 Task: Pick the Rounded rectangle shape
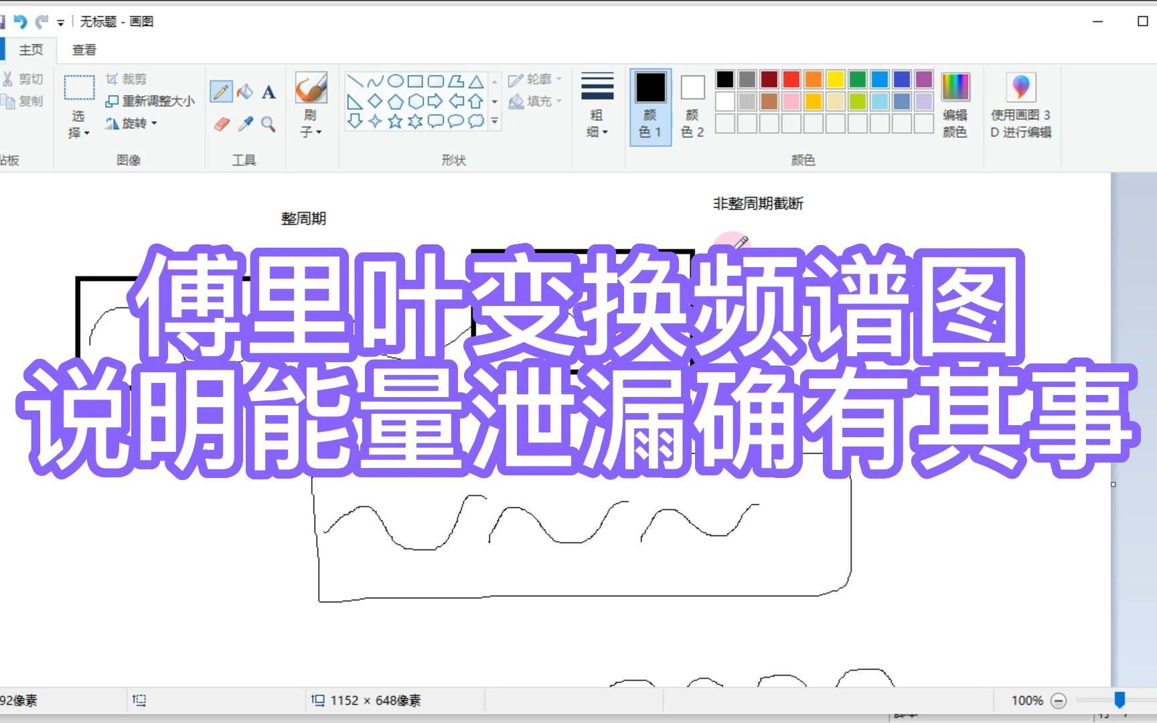point(436,82)
